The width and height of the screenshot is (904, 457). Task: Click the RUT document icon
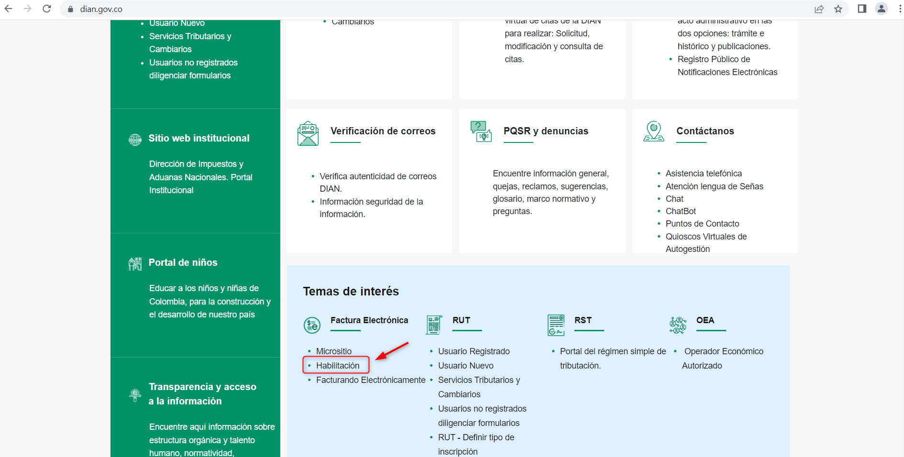click(434, 325)
